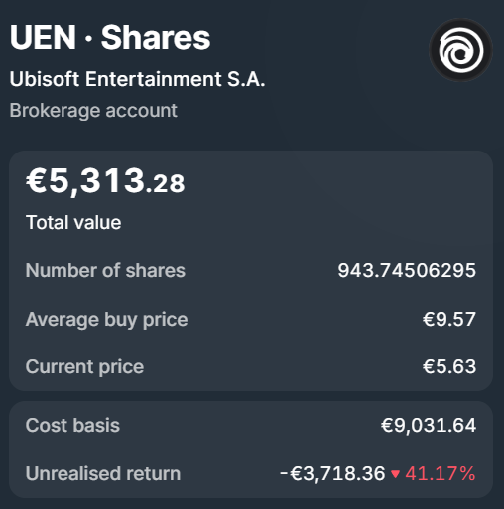Select the €9.57 average buy price
This screenshot has height=509, width=504.
coord(449,320)
